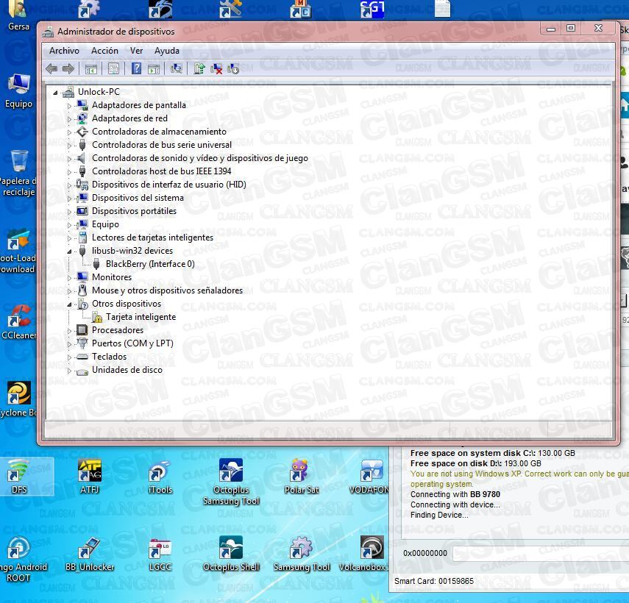Select Controladoras host de bus IEEE 1394
The width and height of the screenshot is (629, 603).
162,171
